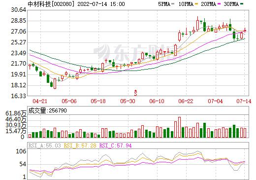The height and width of the screenshot is (180, 256).
Task: Click the RSI_A:55.03 indicator label
Action: click(45, 145)
